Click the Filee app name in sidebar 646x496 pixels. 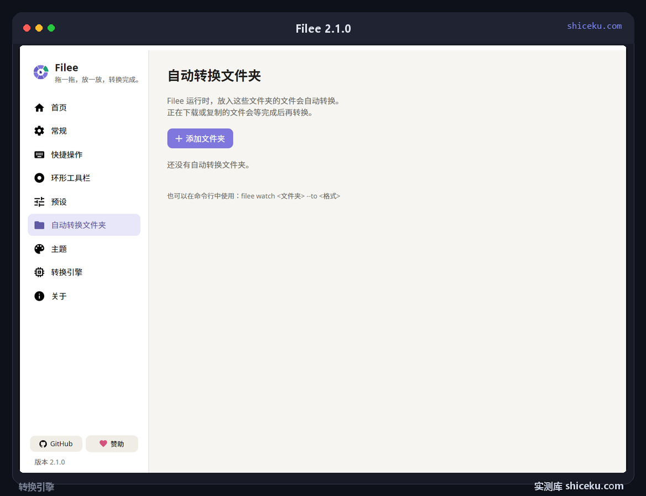click(66, 68)
